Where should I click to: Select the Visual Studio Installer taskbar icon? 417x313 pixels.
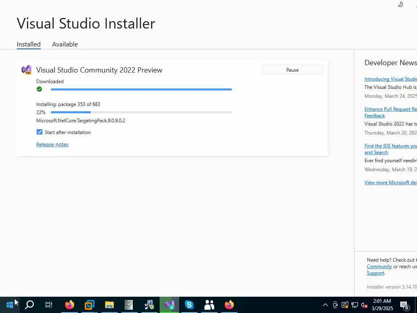point(169,304)
